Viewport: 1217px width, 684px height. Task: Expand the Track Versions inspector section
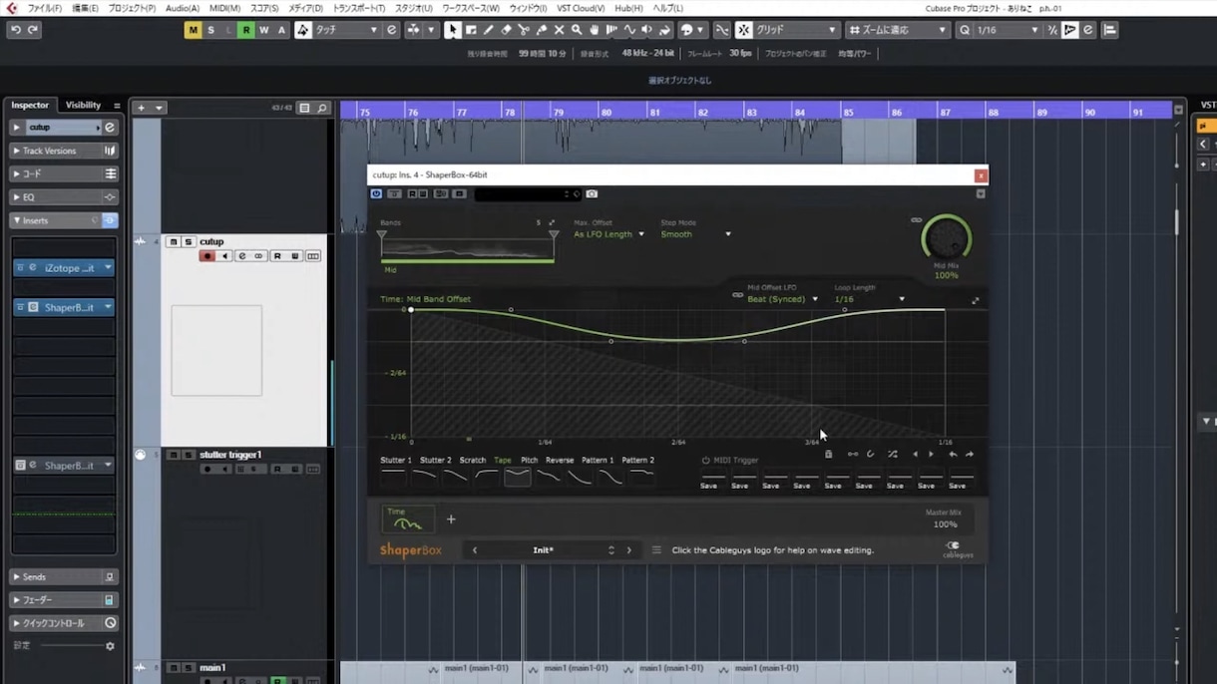(63, 151)
